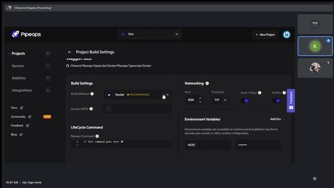Toggle the Public switch
The image size is (334, 188).
[x=277, y=101]
